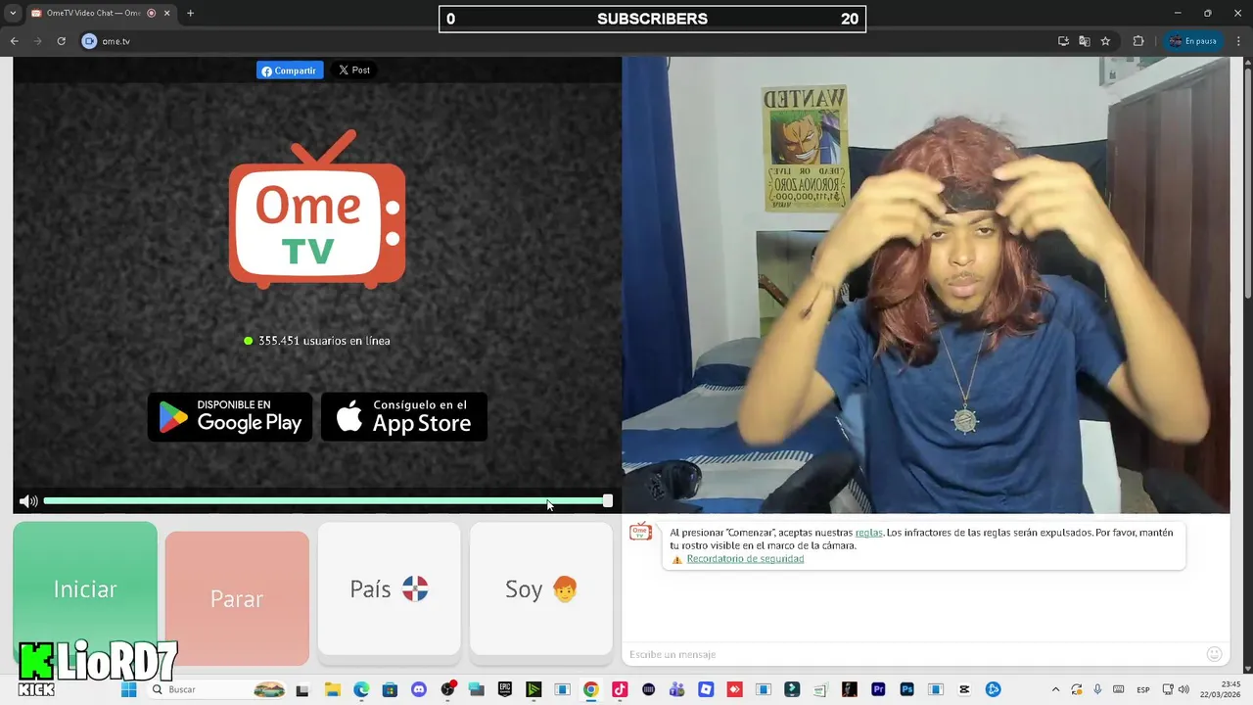Open Adobe Premiere Pro from the taskbar
The width and height of the screenshot is (1253, 705).
click(878, 689)
